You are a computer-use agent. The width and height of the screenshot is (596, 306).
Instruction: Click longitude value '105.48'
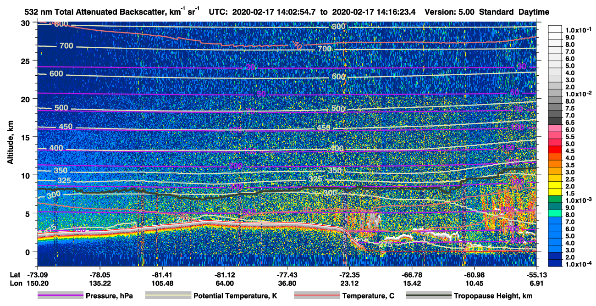click(162, 283)
